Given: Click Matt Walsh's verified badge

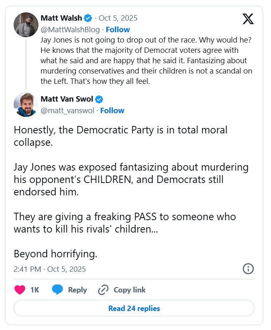Looking at the screenshot, I should [88, 18].
